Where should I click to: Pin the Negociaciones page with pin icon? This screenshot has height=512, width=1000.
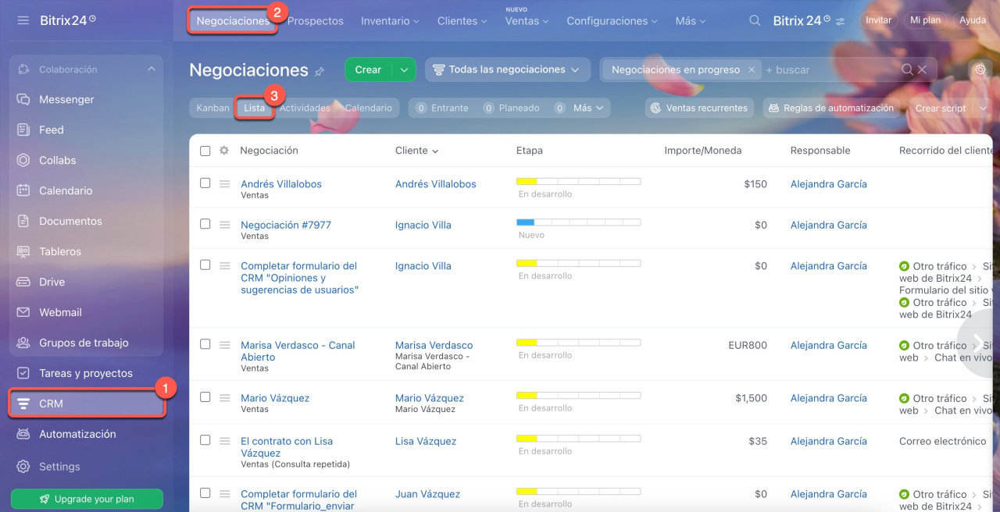pos(319,72)
